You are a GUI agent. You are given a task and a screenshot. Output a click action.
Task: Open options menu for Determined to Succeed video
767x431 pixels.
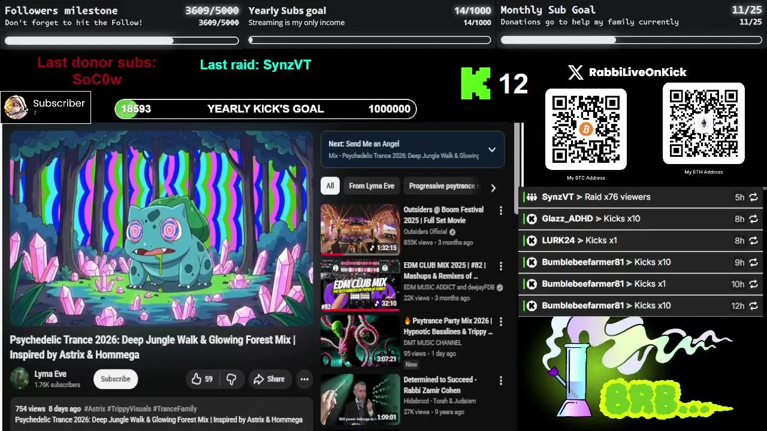click(500, 380)
